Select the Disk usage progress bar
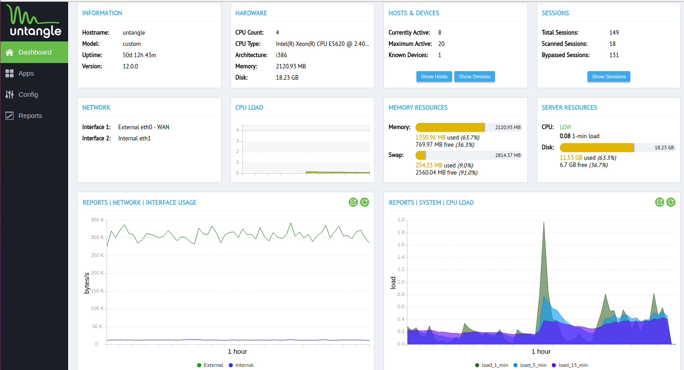This screenshot has height=370, width=684. point(617,148)
